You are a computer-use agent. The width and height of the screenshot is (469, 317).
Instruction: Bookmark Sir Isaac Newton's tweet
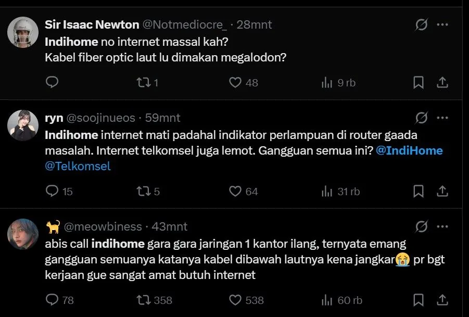(418, 82)
